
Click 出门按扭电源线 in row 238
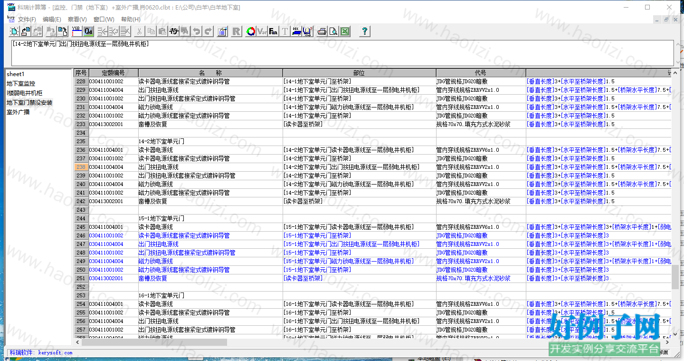pyautogui.click(x=158, y=167)
